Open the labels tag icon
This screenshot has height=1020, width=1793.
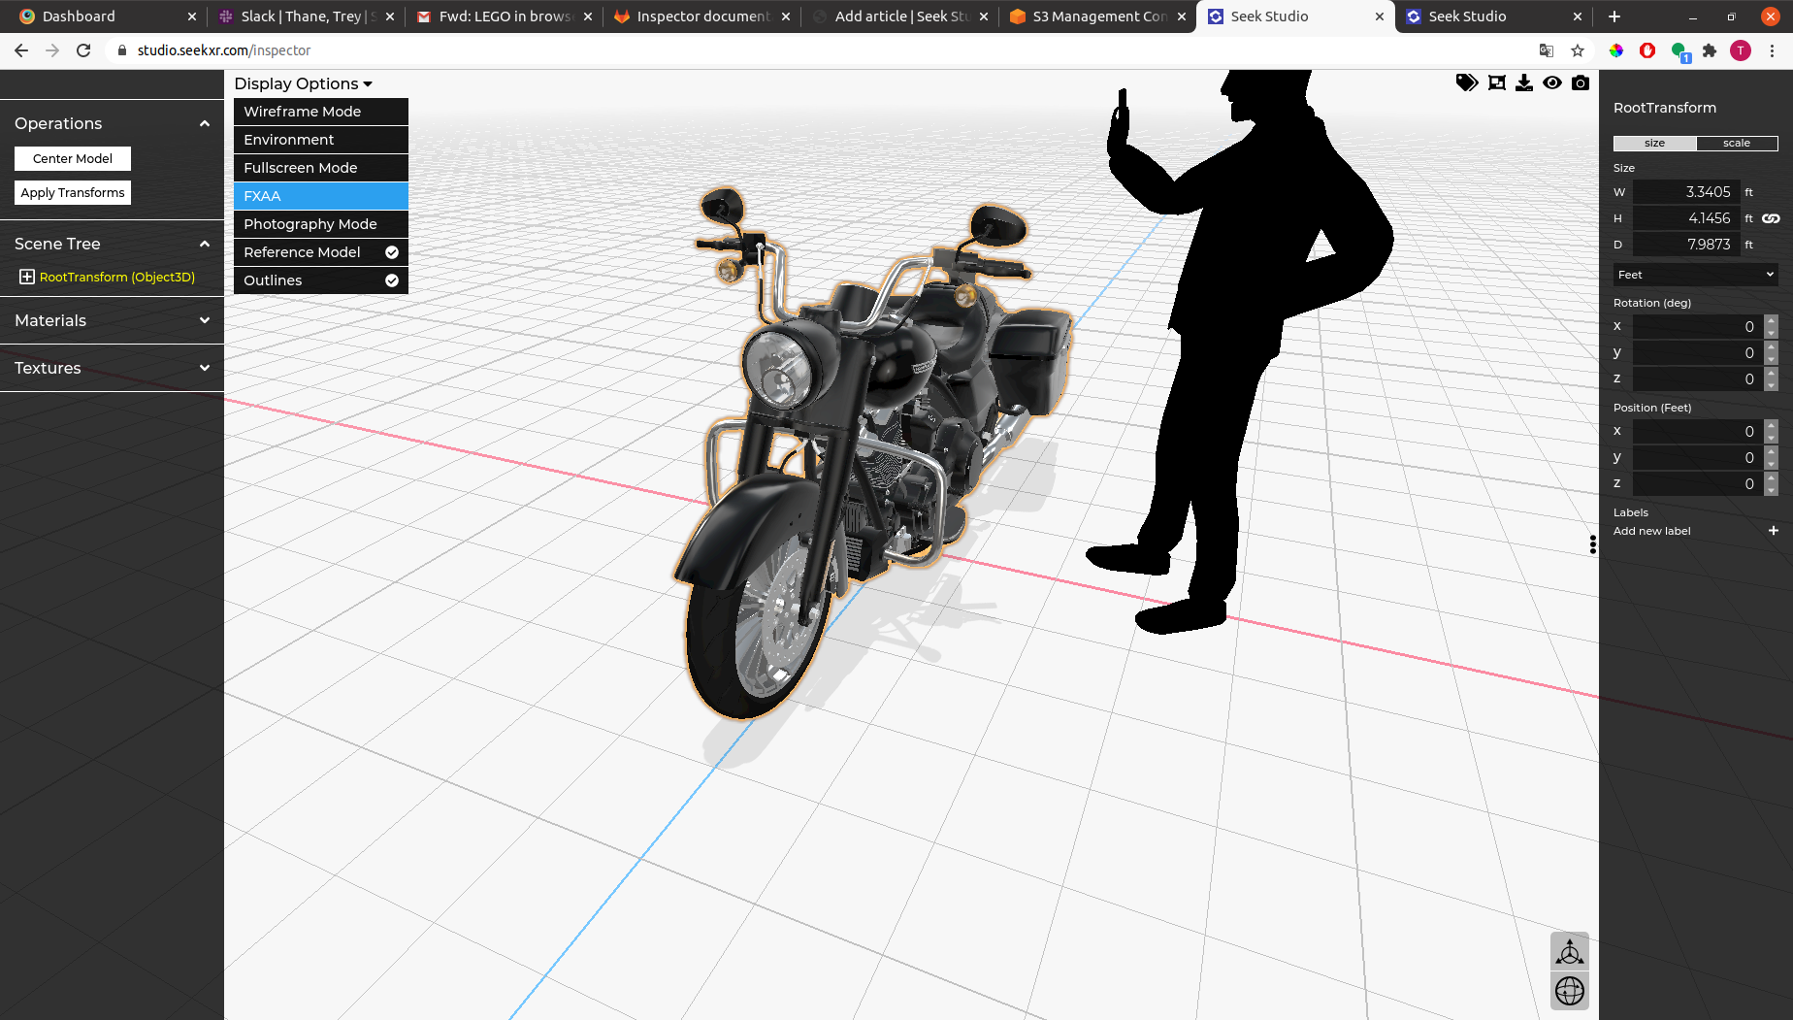click(x=1467, y=82)
